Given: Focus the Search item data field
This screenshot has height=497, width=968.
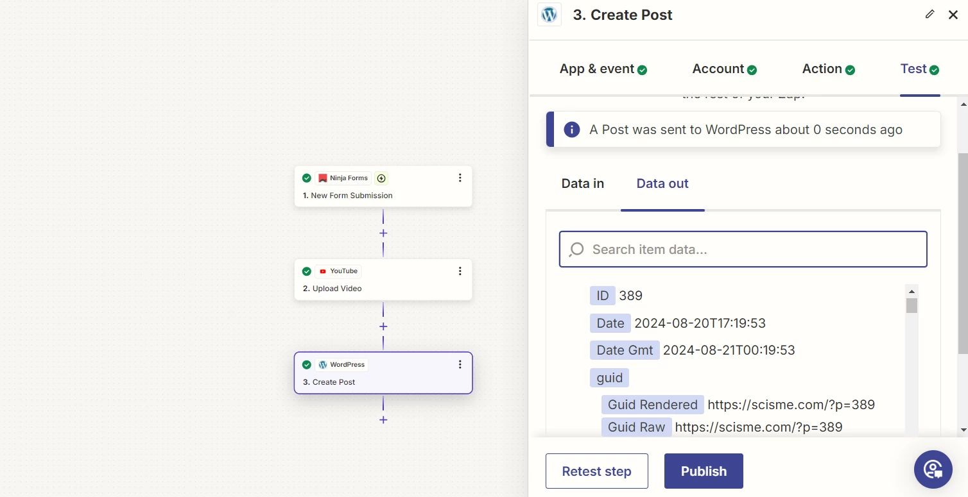Looking at the screenshot, I should pos(743,249).
